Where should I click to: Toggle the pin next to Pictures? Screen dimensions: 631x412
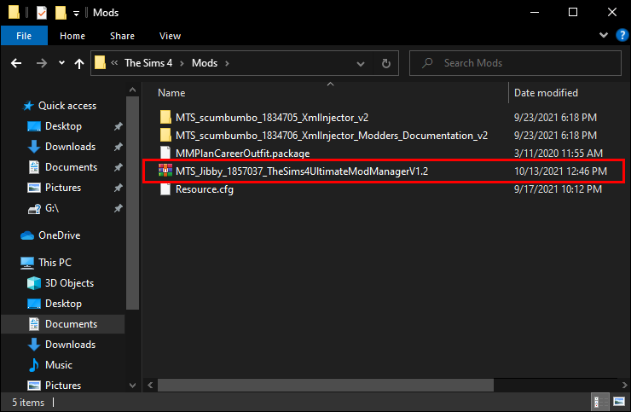point(118,188)
